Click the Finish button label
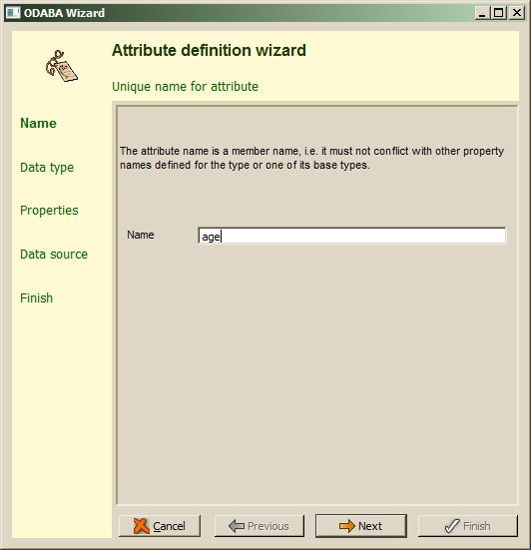 (x=477, y=526)
